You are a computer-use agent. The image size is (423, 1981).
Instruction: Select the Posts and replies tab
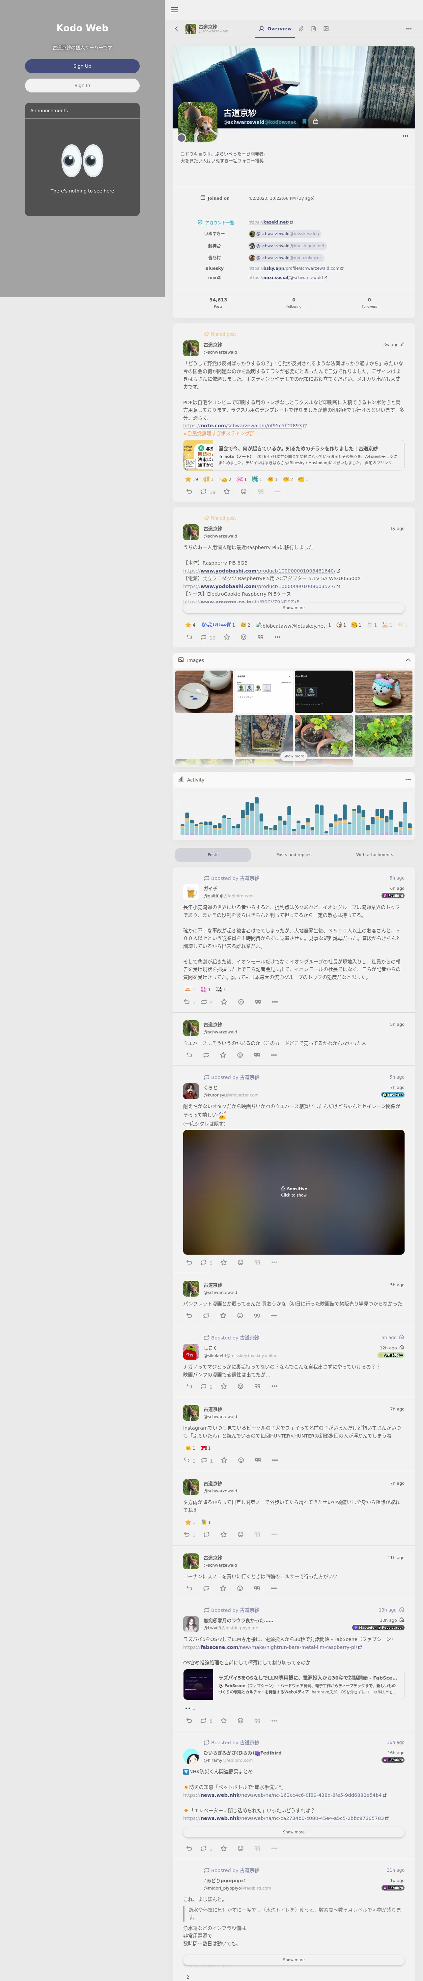click(293, 854)
